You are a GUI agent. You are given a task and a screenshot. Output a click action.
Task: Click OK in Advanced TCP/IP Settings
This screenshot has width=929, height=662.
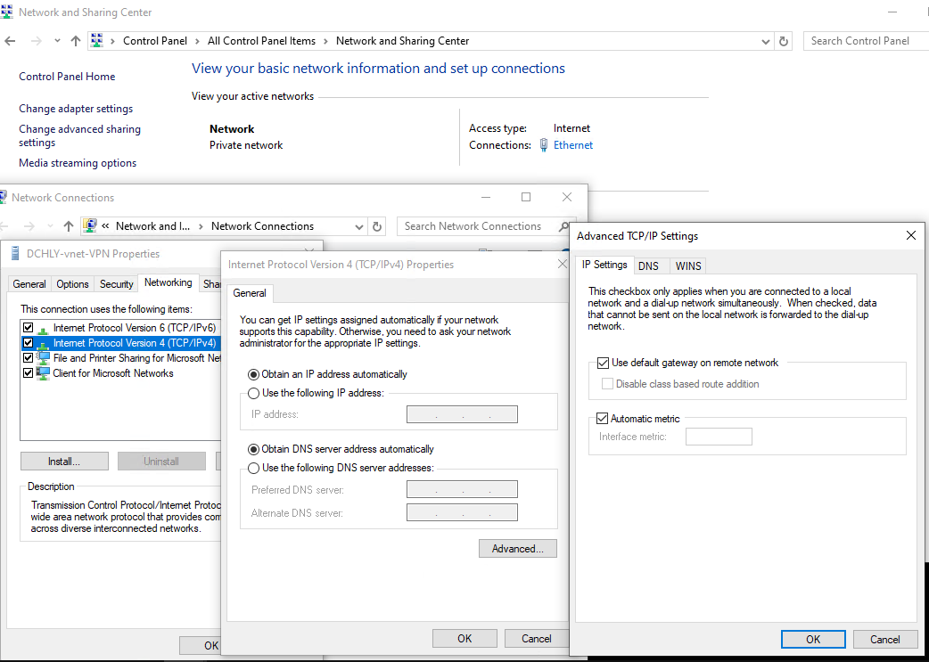(x=813, y=640)
